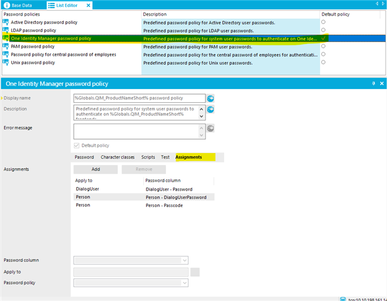
Task: Select Unix policy default radio button
Action: [x=323, y=62]
